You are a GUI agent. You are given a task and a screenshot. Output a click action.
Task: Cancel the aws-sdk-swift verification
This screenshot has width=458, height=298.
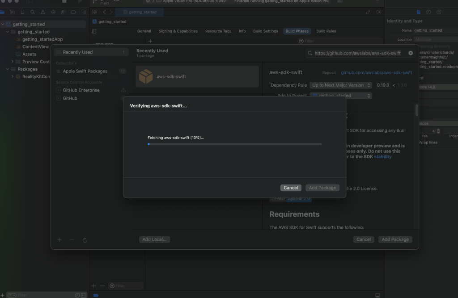click(290, 188)
